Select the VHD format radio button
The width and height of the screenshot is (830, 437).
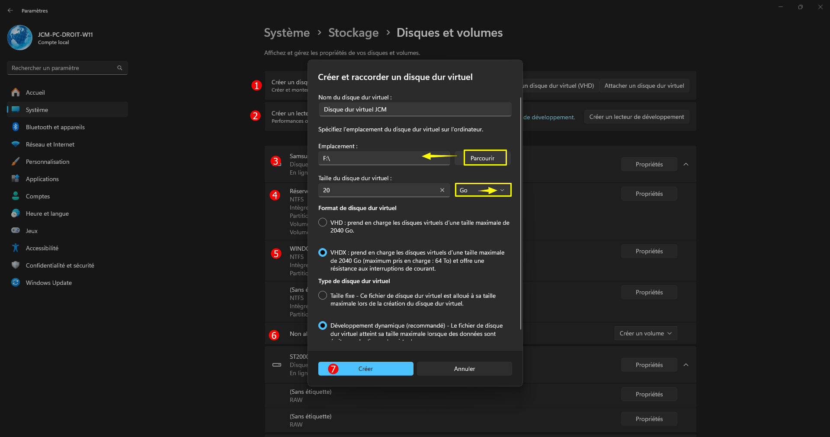coord(323,223)
